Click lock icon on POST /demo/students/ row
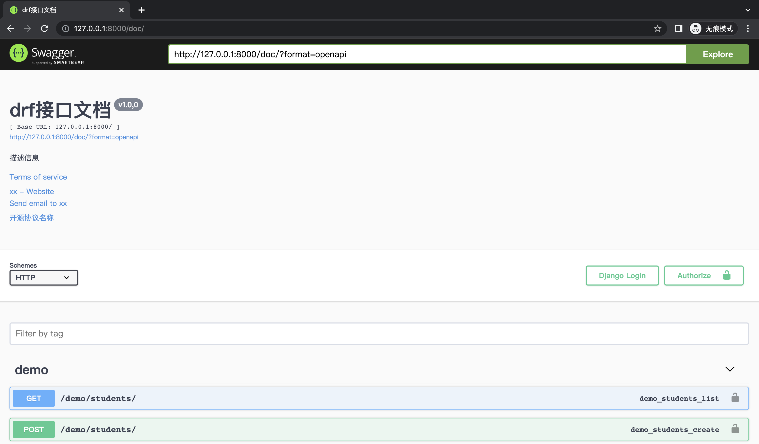Screen dimensions: 759x444 pyautogui.click(x=735, y=429)
